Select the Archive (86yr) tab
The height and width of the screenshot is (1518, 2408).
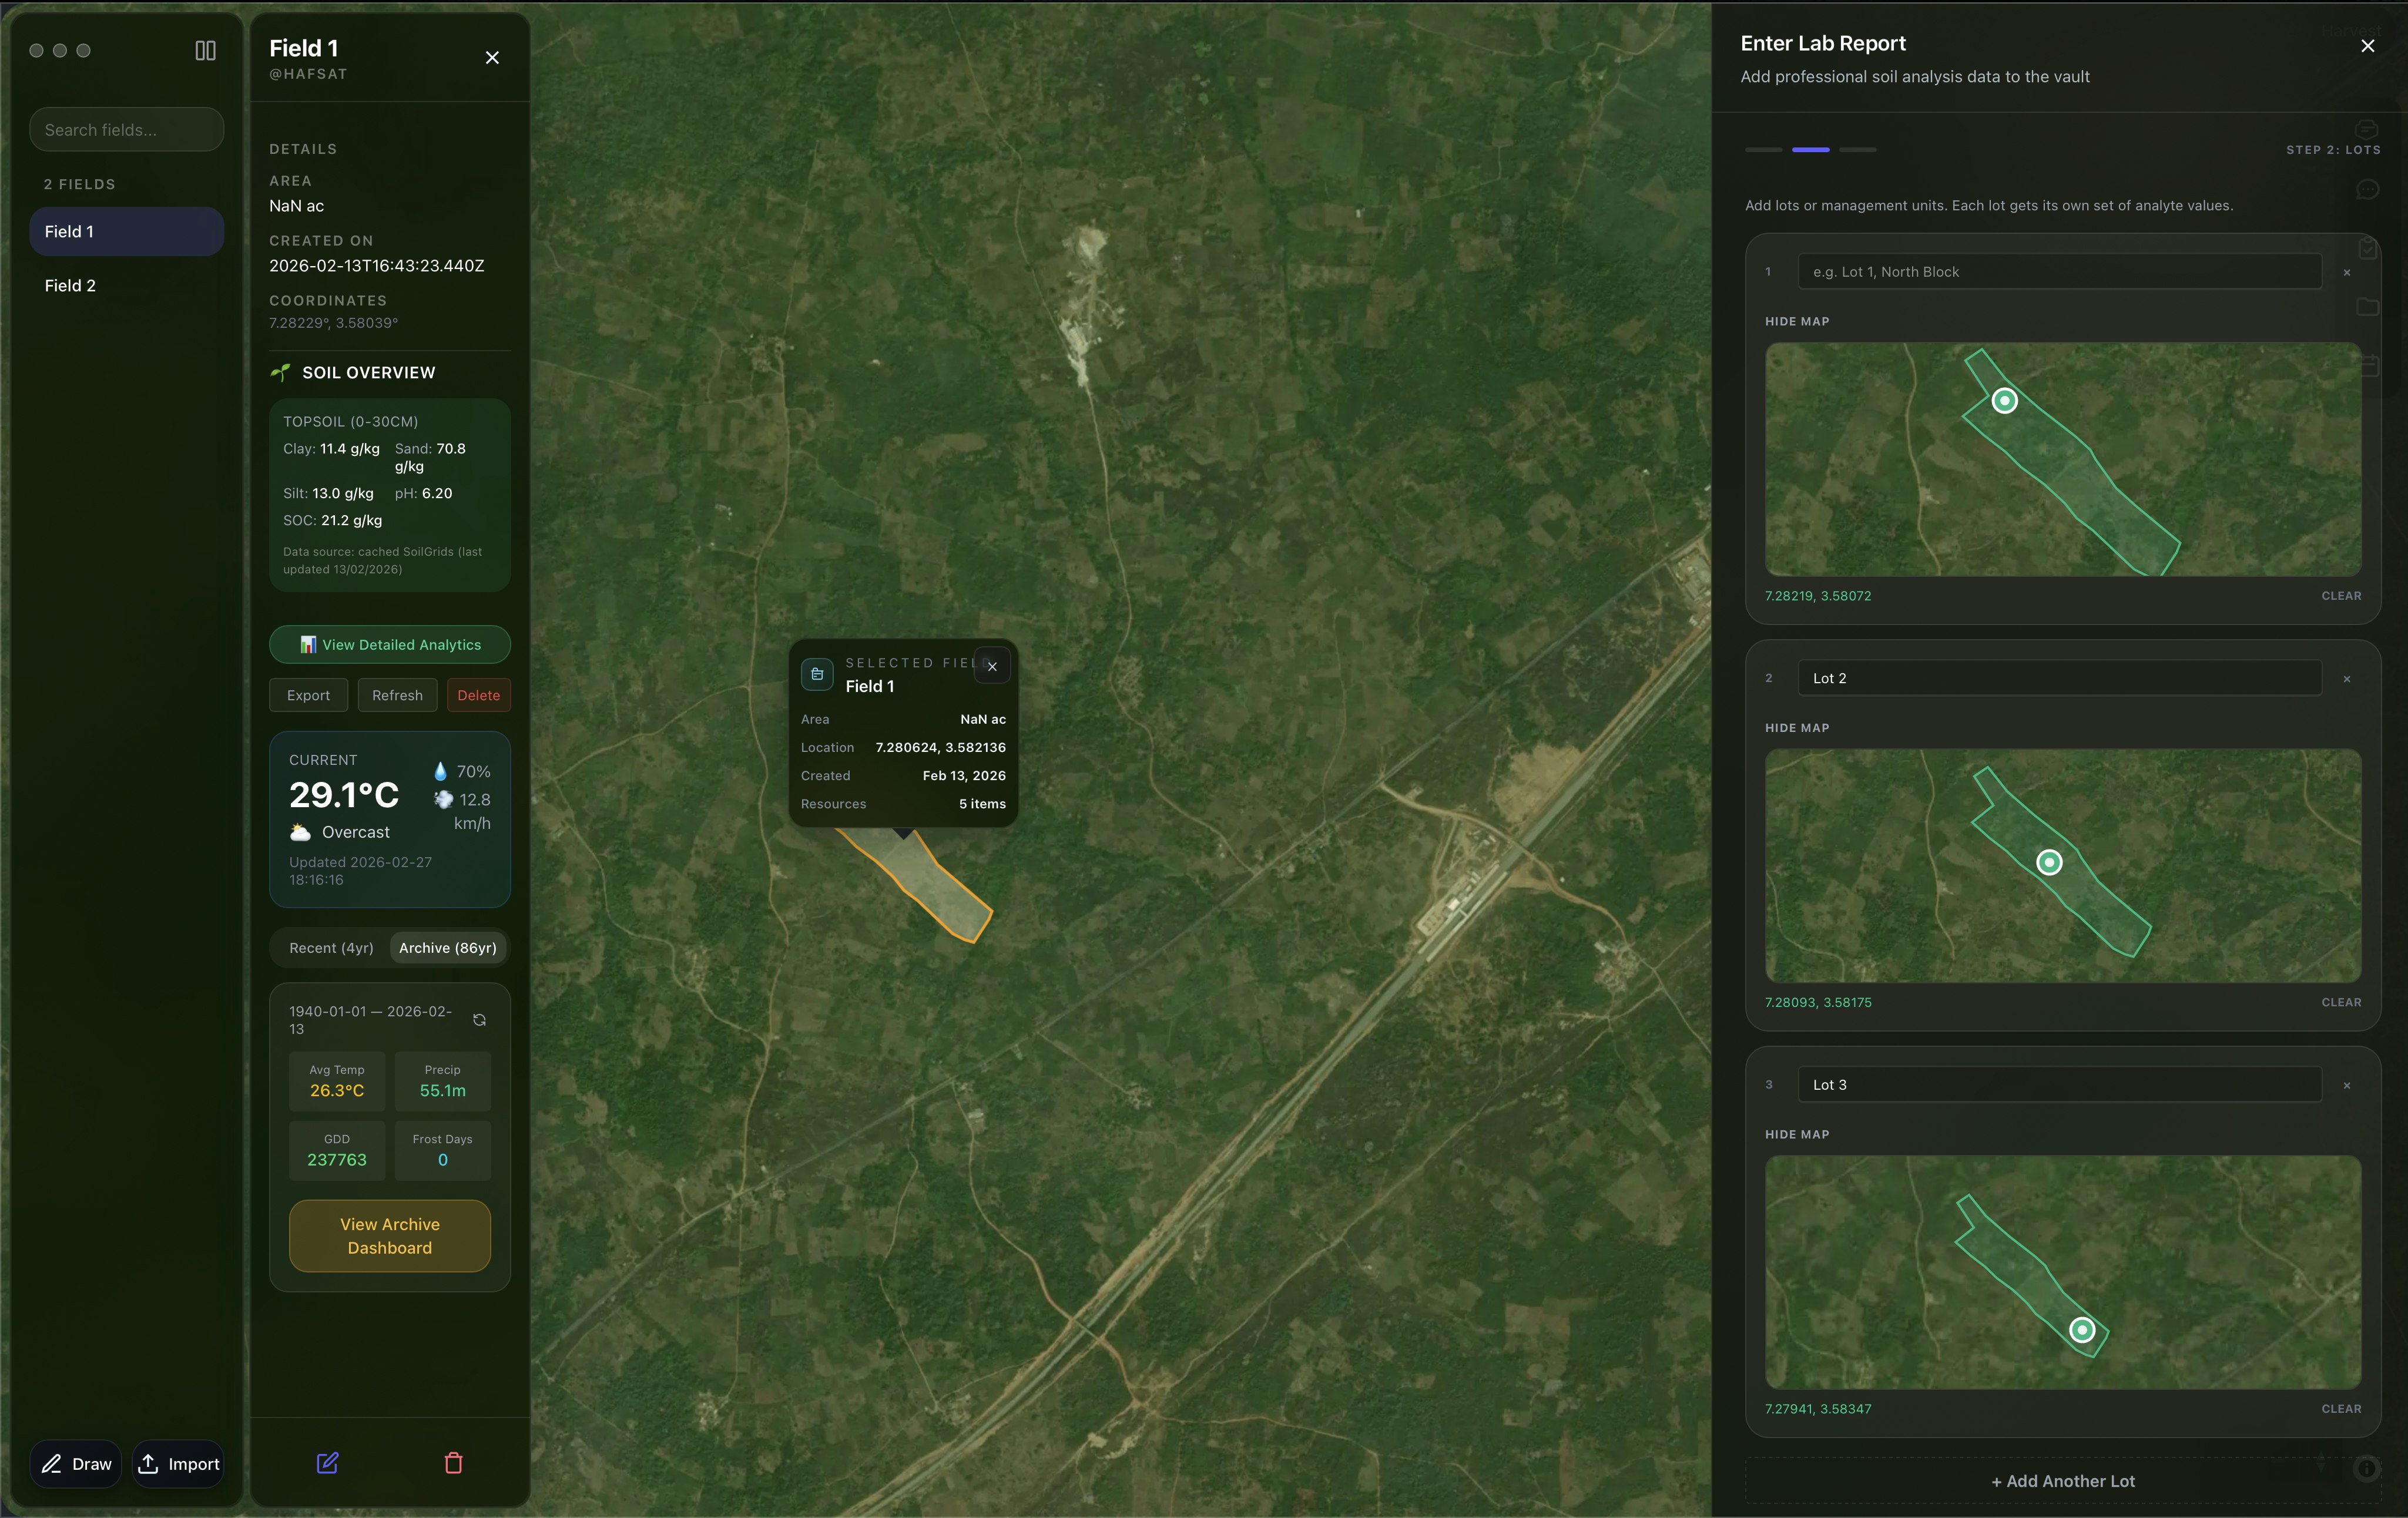click(x=447, y=948)
